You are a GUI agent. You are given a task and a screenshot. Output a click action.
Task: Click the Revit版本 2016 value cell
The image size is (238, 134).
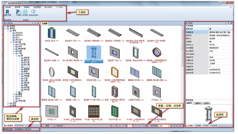220,51
